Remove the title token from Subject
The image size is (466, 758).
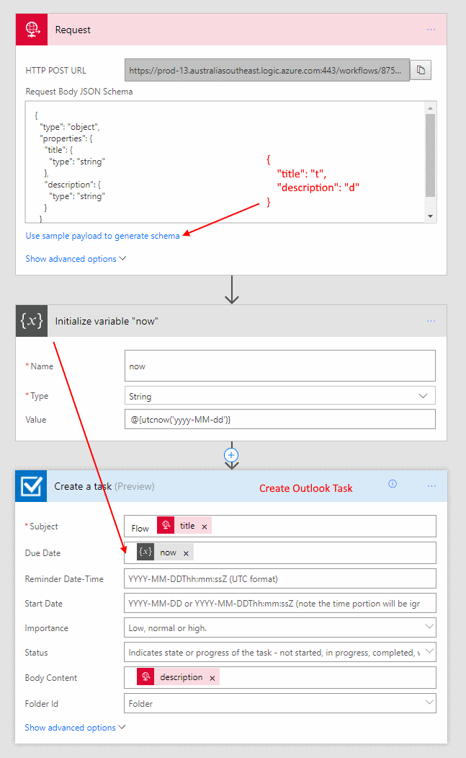205,527
